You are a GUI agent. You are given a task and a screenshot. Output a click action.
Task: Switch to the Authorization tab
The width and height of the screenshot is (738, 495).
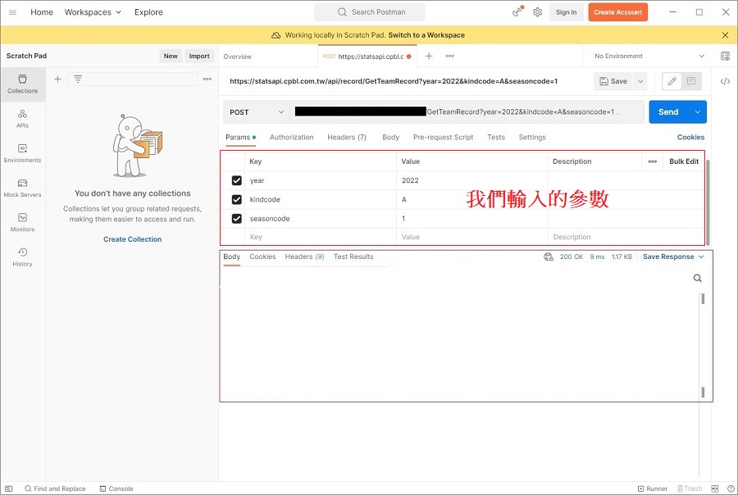tap(291, 137)
